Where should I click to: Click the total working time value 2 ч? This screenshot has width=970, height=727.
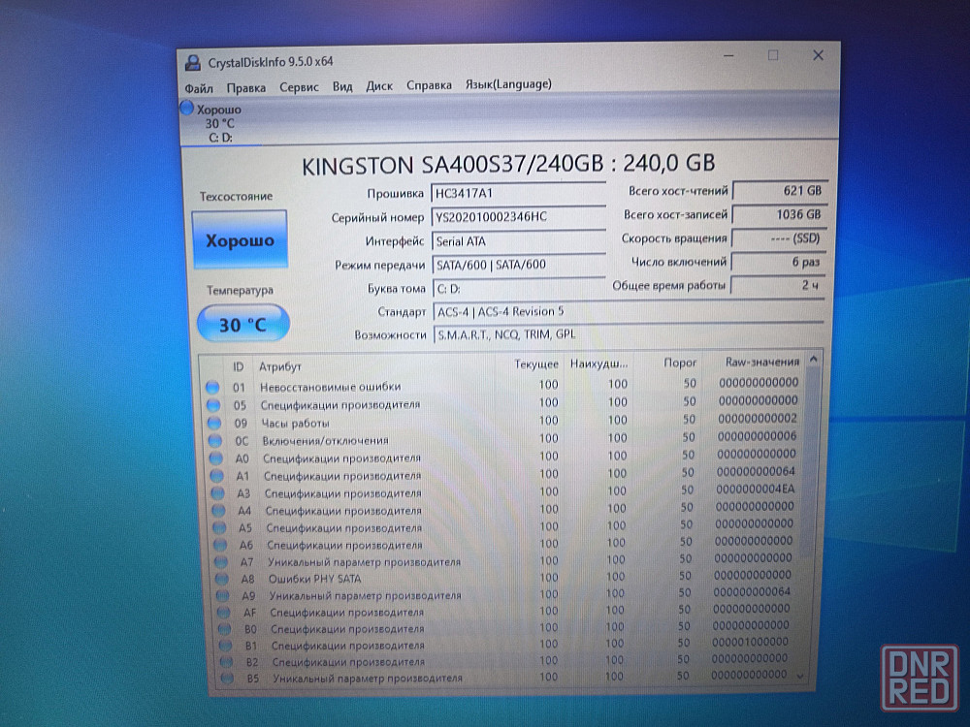coord(777,285)
